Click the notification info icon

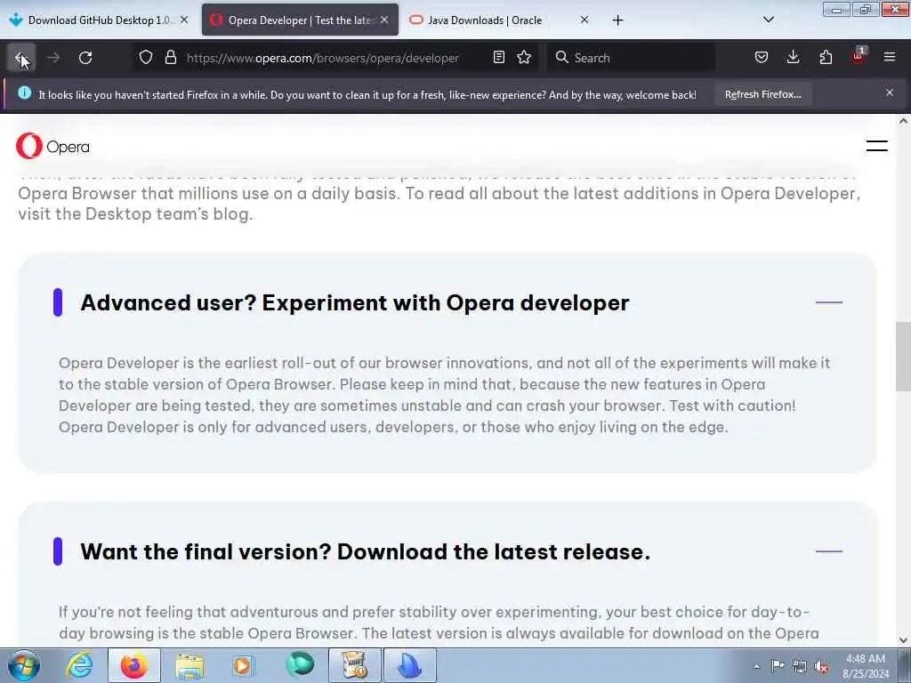tap(24, 92)
